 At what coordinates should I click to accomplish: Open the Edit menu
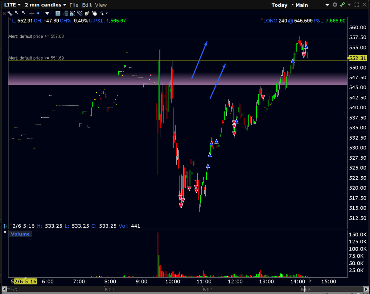[87, 5]
